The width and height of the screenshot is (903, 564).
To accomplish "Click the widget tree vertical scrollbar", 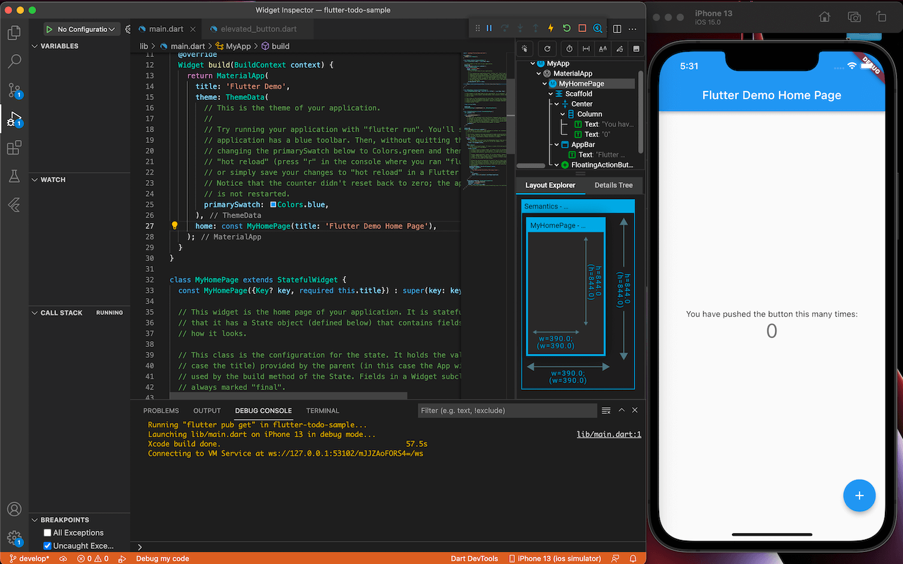I will pos(641,111).
